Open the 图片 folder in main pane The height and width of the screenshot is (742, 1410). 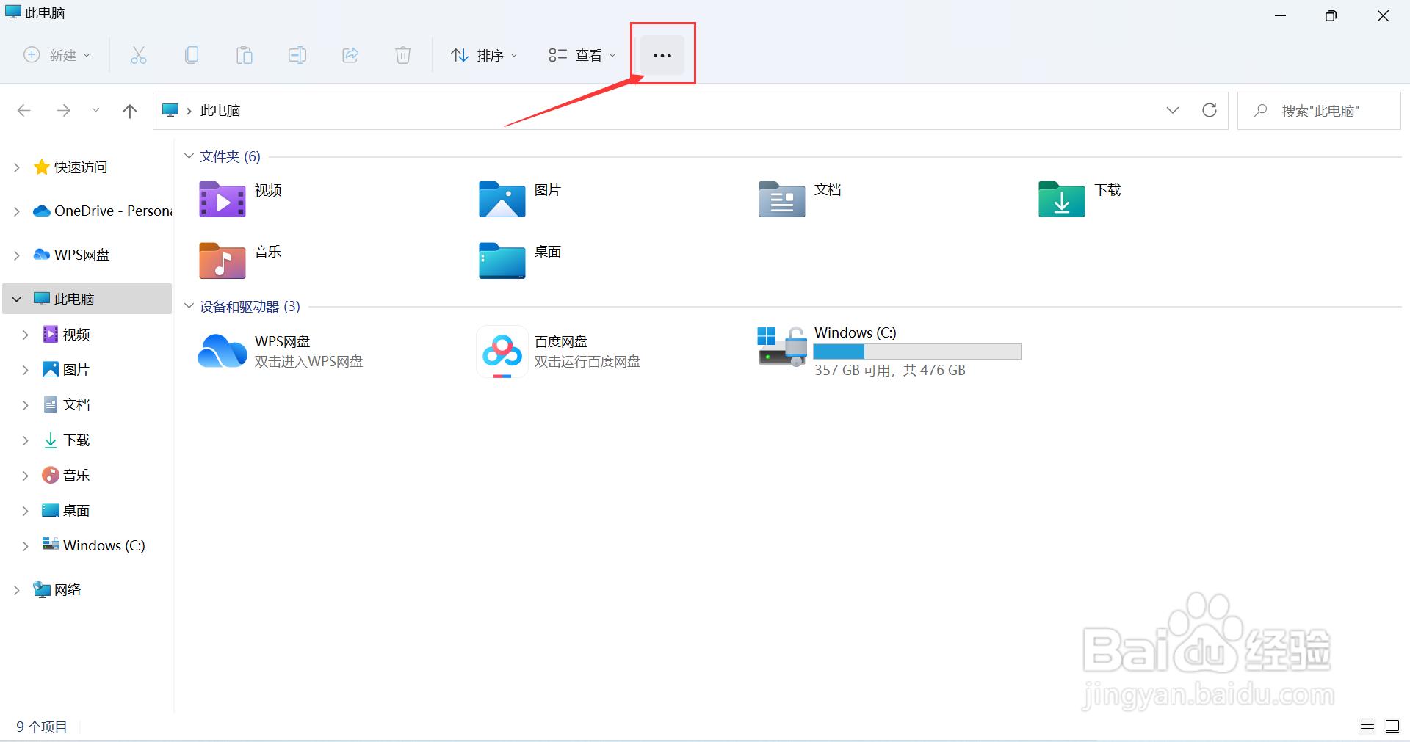[x=502, y=199]
